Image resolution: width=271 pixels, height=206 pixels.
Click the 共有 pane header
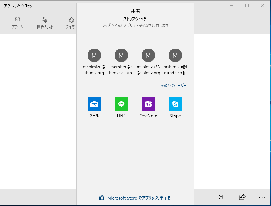[135, 11]
